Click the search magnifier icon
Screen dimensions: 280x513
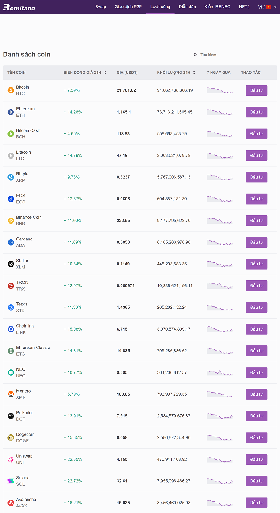[x=195, y=55]
